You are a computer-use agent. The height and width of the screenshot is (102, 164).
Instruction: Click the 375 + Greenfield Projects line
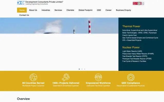pos(132,40)
